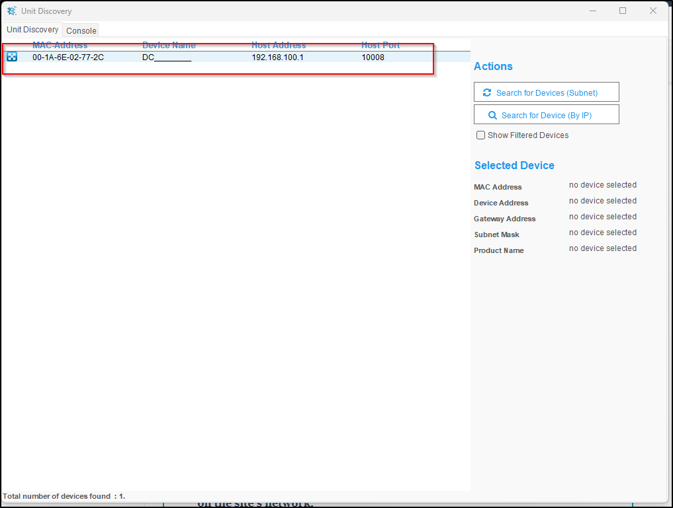Minimize the Unit Discovery window

[x=592, y=11]
